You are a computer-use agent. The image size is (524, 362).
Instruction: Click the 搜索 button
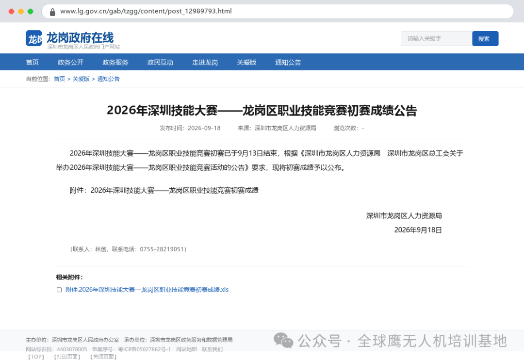[485, 38]
